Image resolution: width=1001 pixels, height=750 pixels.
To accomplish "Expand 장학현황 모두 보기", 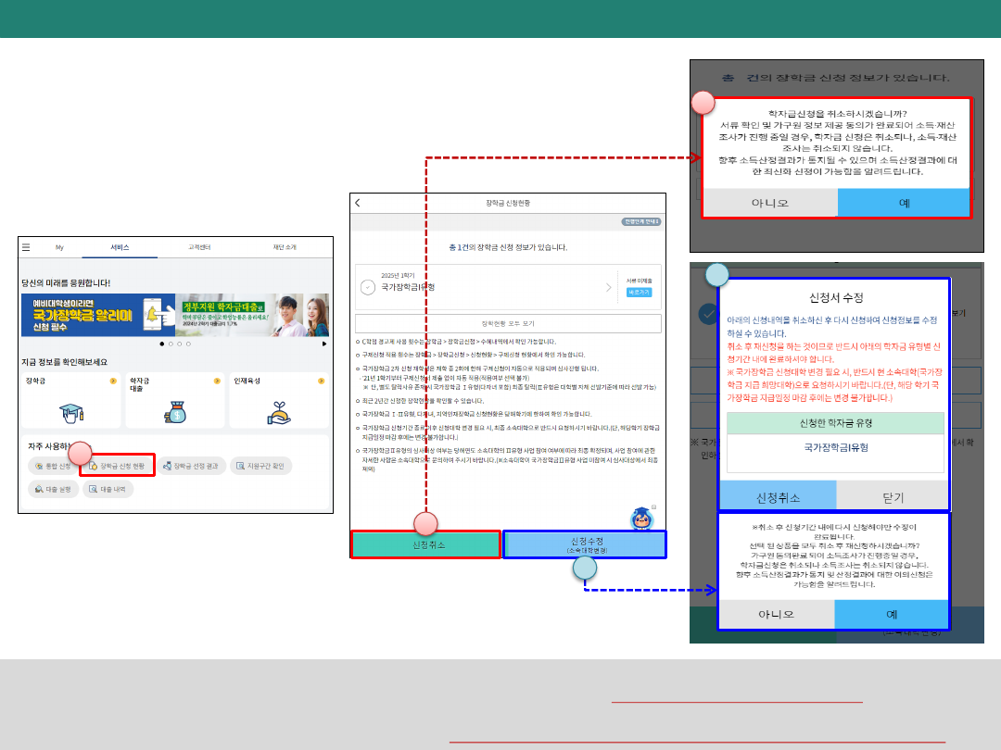I will (x=508, y=324).
